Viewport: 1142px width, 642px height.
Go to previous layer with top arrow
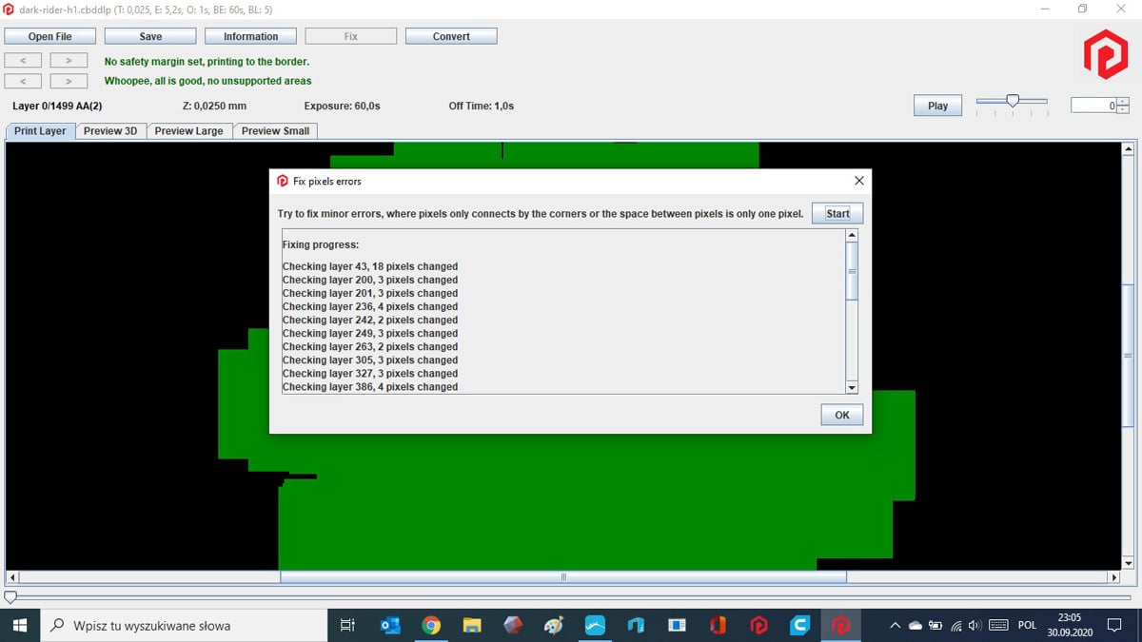tap(23, 60)
